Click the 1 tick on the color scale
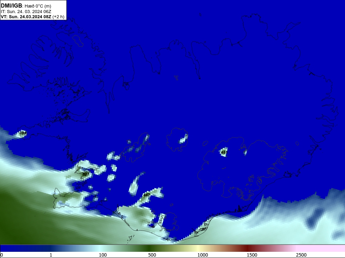The width and height of the screenshot is (345, 258). point(51,255)
